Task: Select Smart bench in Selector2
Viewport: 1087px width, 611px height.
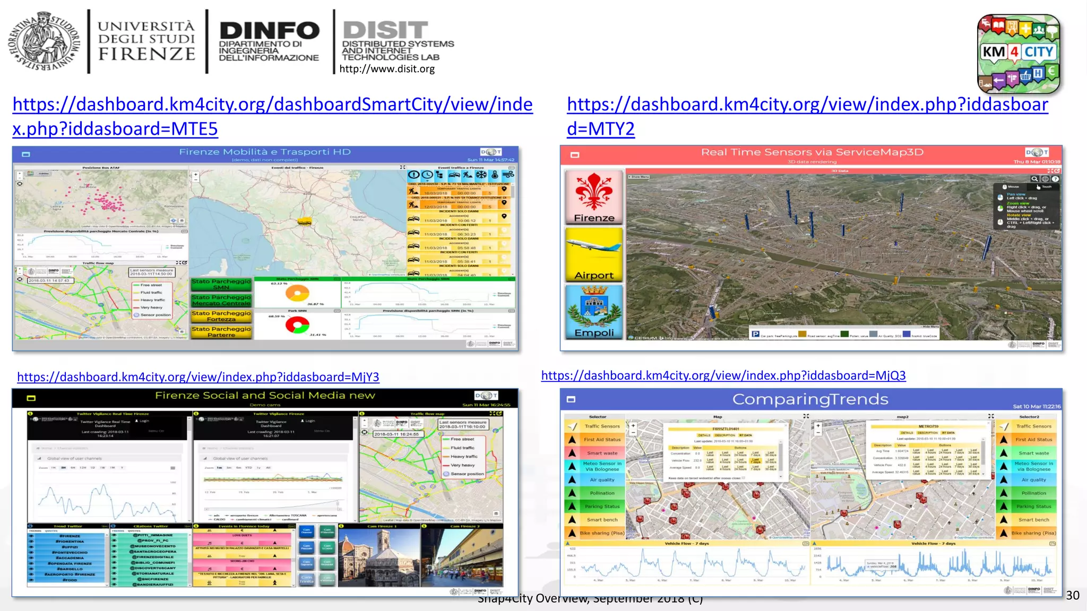Action: click(1026, 520)
